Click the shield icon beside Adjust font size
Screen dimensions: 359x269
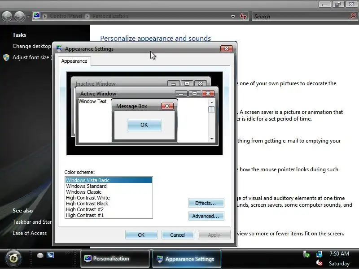tap(6, 57)
